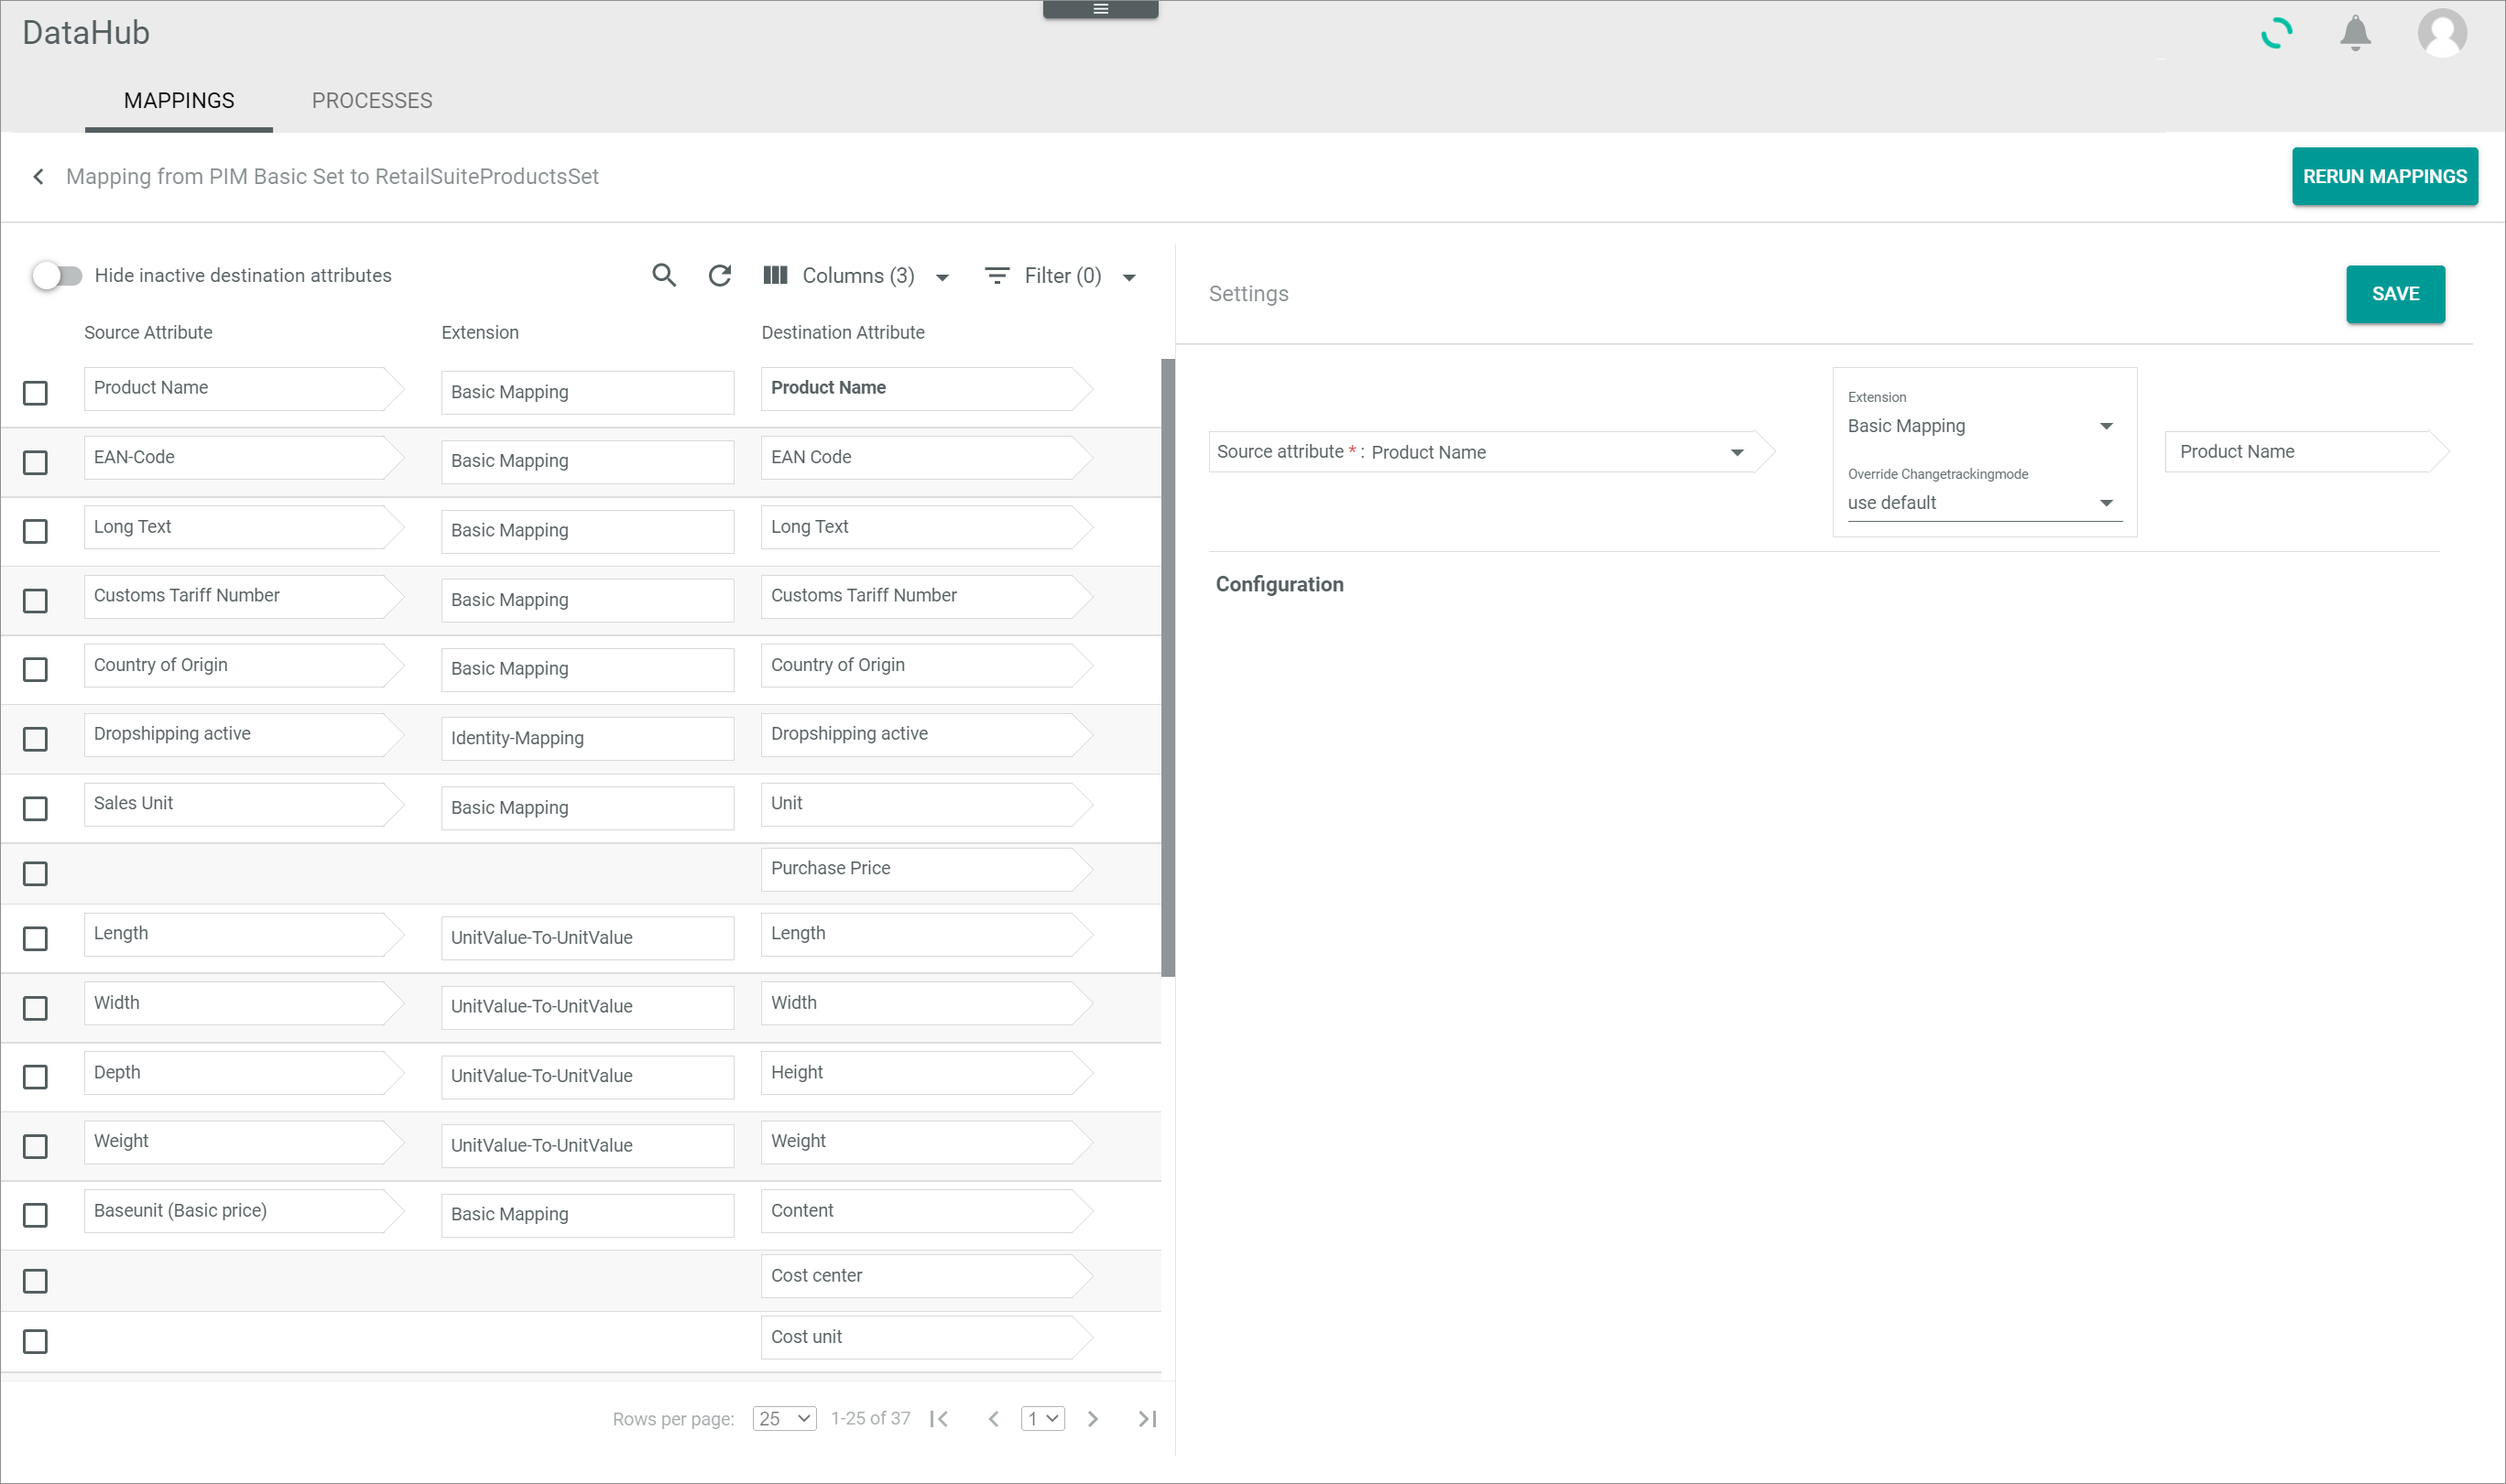Click the search icon to find attributes
2506x1484 pixels.
click(666, 277)
